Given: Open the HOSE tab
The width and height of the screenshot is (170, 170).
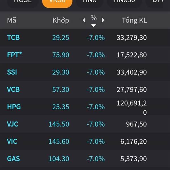Looking at the screenshot, I should 23,1.
